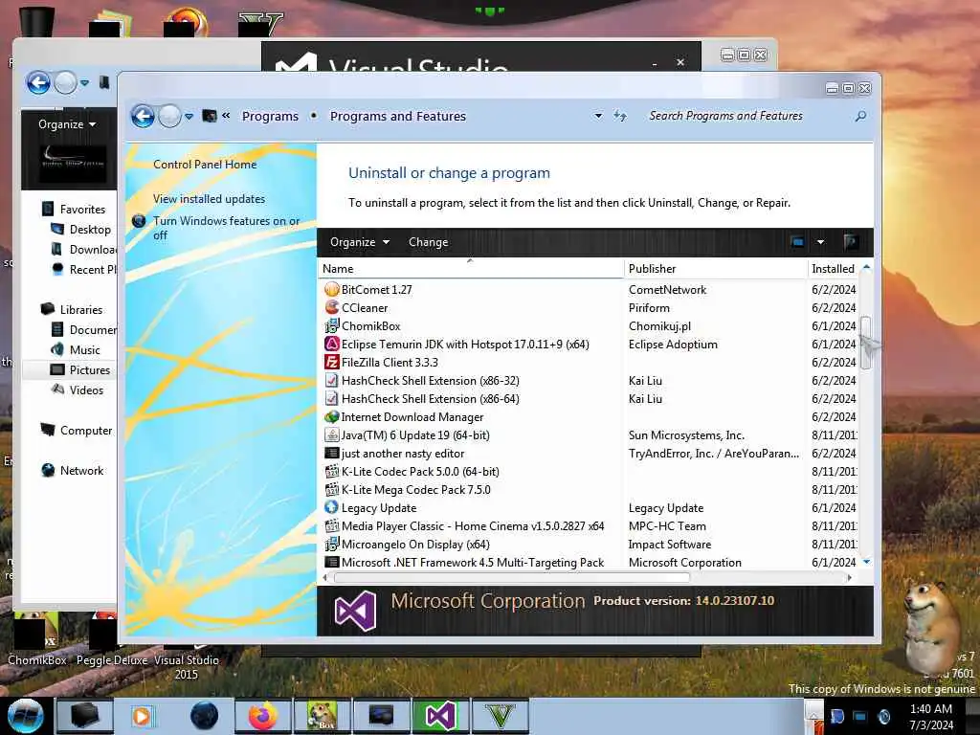Viewport: 980px width, 735px height.
Task: Click HashCheck Shell Extension (x86-64) icon
Action: pyautogui.click(x=332, y=398)
